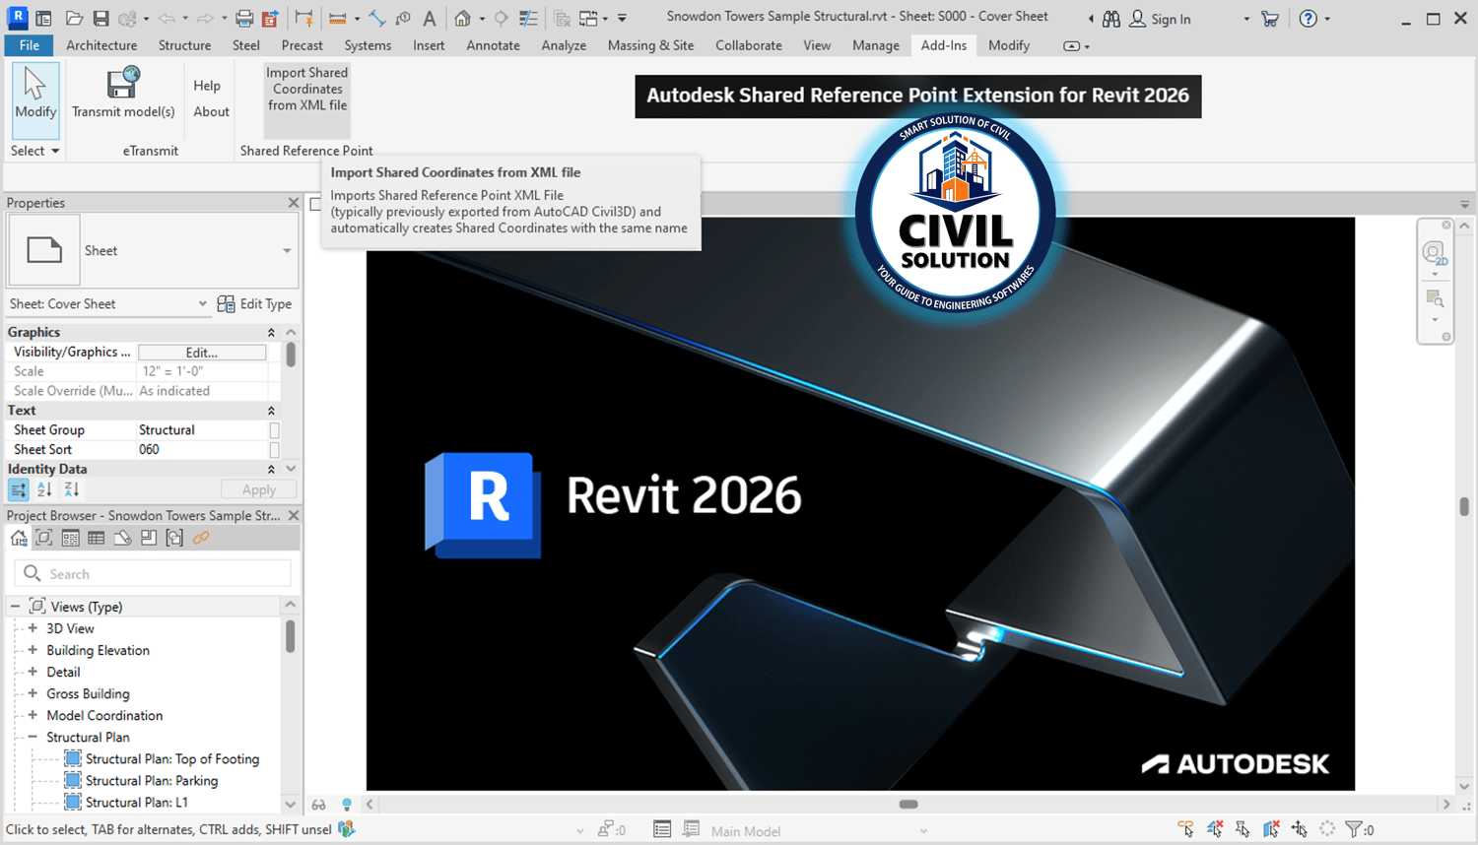Click Edit... for Visibility/Graphics overrides
Screen dimensions: 1478x845
pyautogui.click(x=202, y=352)
